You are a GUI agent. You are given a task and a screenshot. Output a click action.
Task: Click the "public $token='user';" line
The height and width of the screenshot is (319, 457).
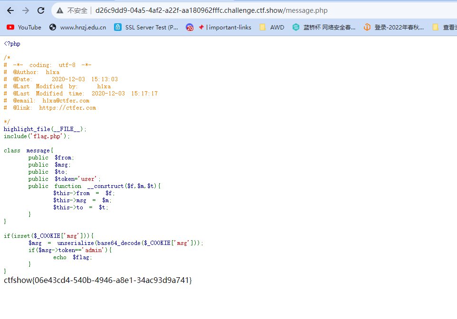[x=65, y=179]
